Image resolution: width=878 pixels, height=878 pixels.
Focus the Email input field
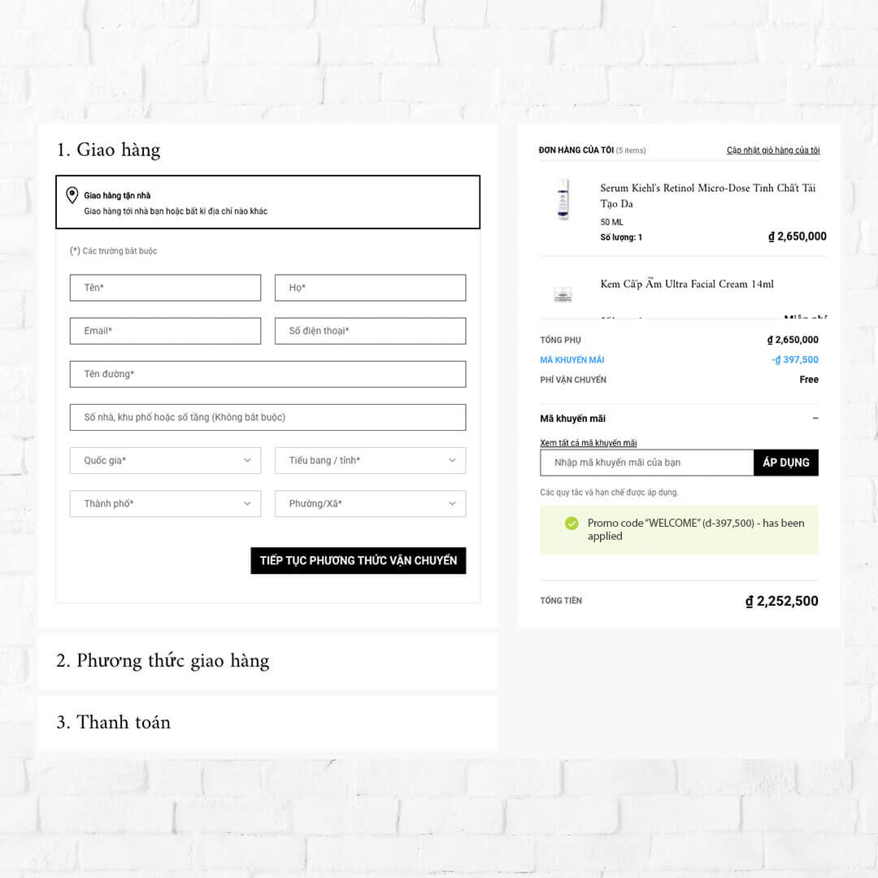pyautogui.click(x=165, y=331)
